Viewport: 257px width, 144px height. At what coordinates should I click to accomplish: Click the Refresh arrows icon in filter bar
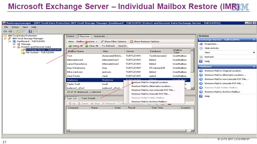click(103, 46)
